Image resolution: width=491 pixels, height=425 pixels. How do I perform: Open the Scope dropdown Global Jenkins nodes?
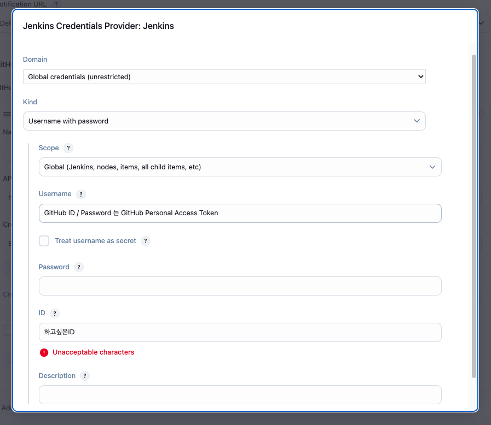(240, 167)
